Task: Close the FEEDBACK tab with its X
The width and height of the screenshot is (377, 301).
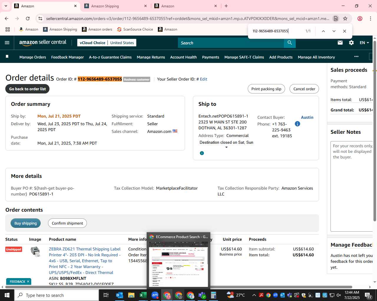Action: point(28,282)
